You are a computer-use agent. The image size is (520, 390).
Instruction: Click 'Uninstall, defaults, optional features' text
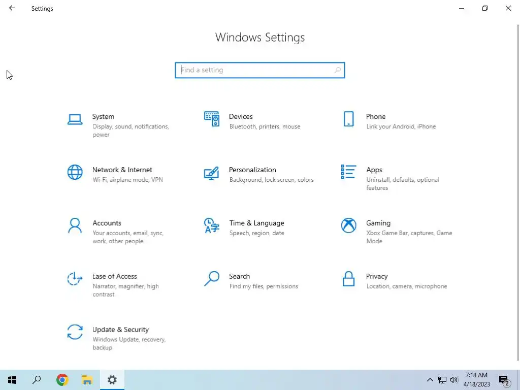pyautogui.click(x=403, y=184)
